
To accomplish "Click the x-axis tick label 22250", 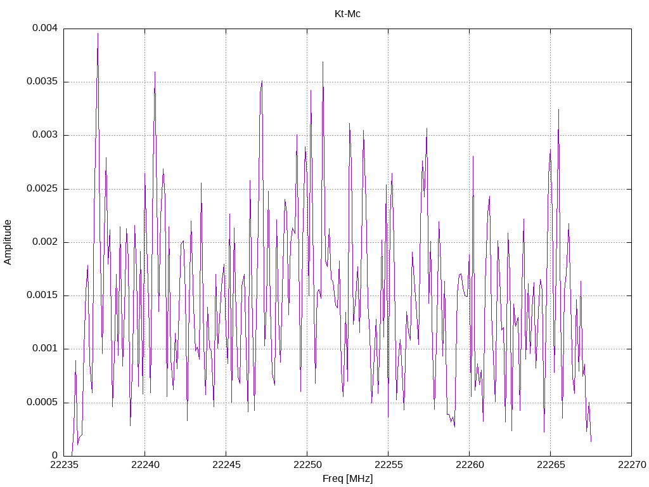I will tap(307, 465).
